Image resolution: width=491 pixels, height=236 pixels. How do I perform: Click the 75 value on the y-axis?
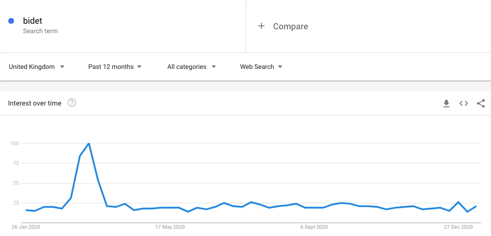(16, 163)
